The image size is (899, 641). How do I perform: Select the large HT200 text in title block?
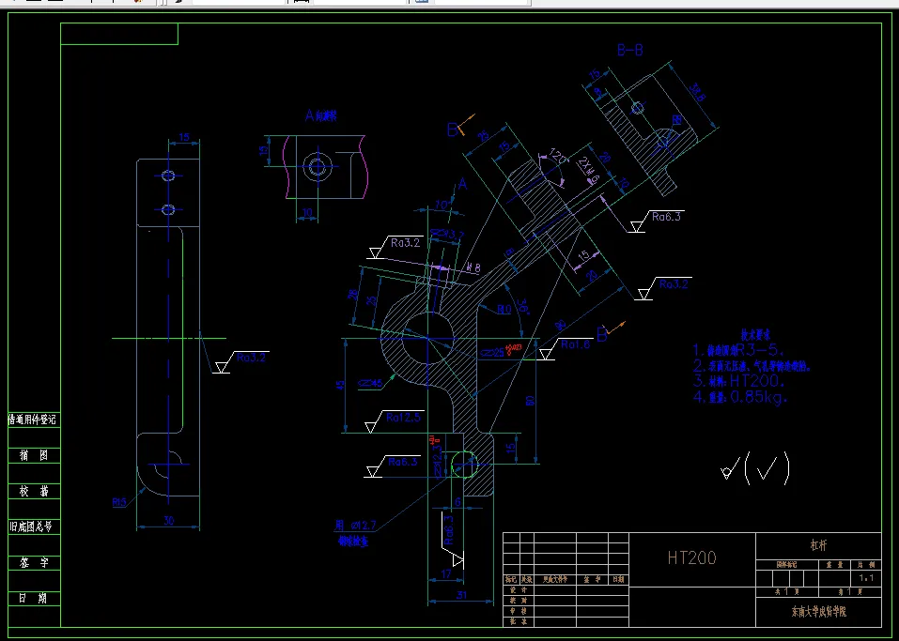691,557
